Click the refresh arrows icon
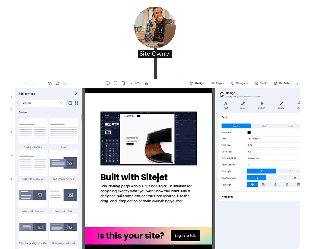 point(57,83)
